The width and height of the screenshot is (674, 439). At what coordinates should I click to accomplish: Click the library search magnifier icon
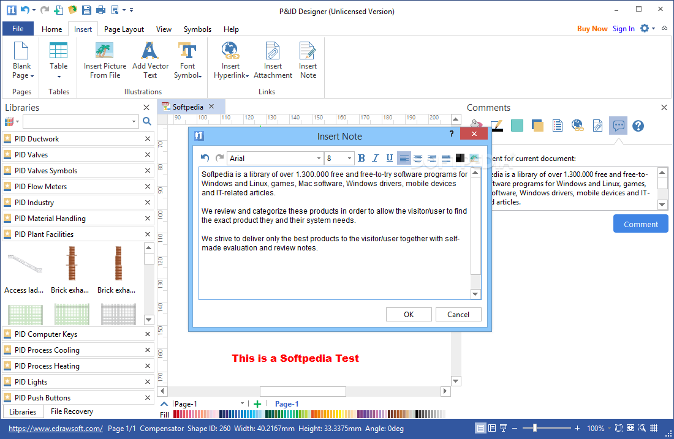(147, 122)
